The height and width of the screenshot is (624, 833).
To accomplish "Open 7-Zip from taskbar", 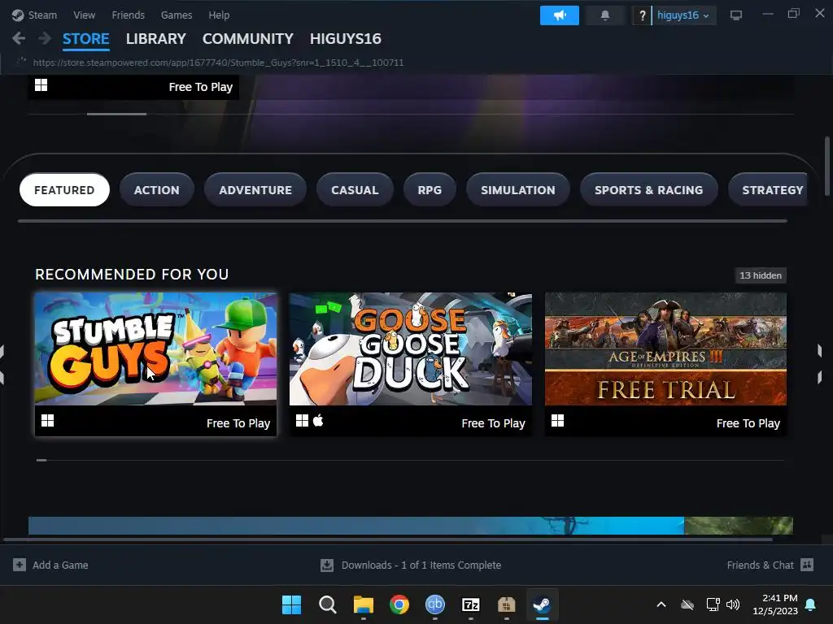I will (x=471, y=604).
